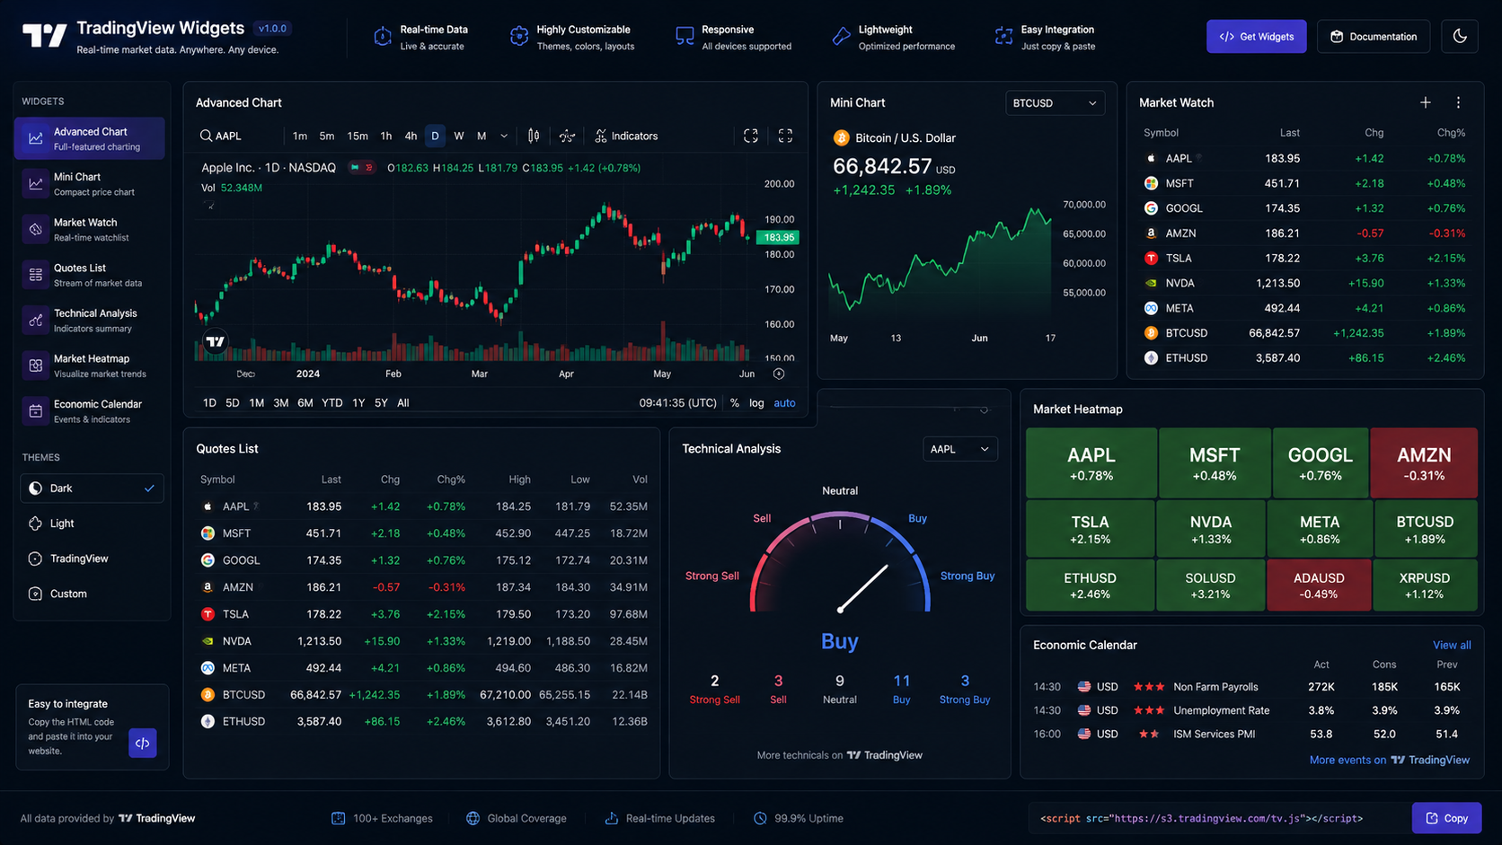Set chart interval to 4h
The width and height of the screenshot is (1502, 845).
411,136
